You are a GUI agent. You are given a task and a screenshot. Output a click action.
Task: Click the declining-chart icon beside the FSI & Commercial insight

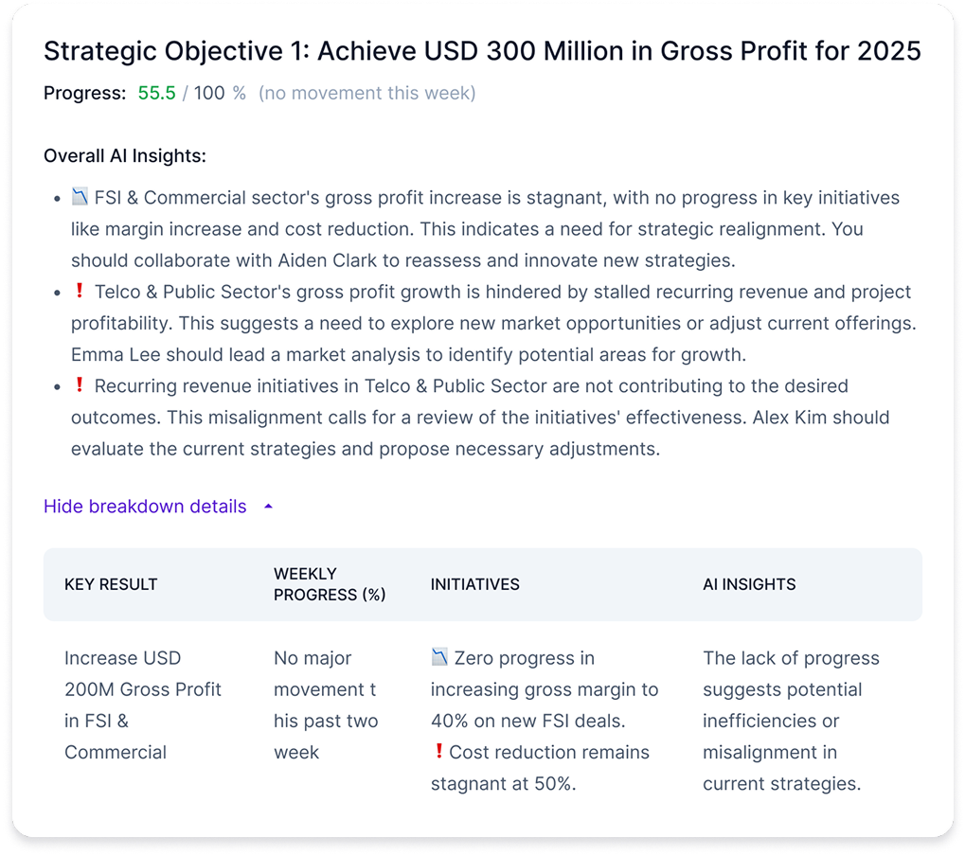80,198
